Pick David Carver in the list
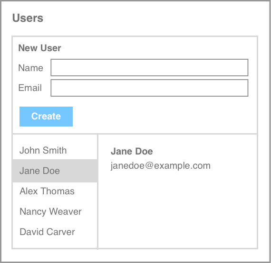The height and width of the screenshot is (263, 271). (x=55, y=232)
